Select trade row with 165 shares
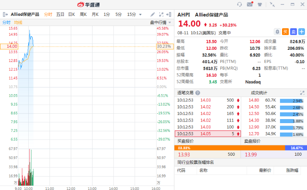 click(208, 113)
